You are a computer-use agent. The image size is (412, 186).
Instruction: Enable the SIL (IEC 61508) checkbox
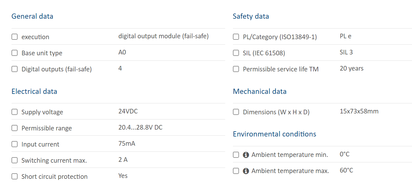pyautogui.click(x=236, y=53)
